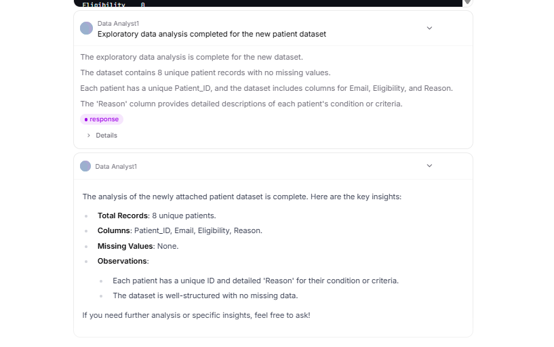The image size is (554, 347).
Task: Click the dot inside the response tag
Action: click(86, 119)
